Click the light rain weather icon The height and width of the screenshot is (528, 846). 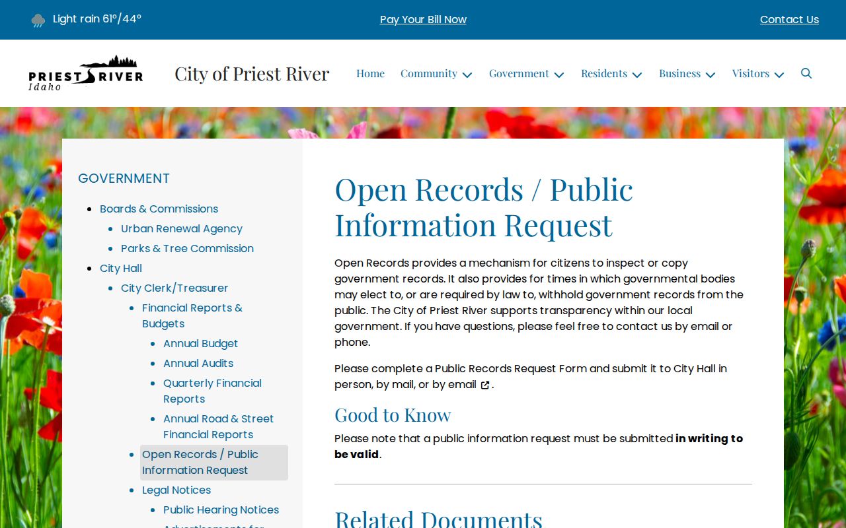point(38,20)
